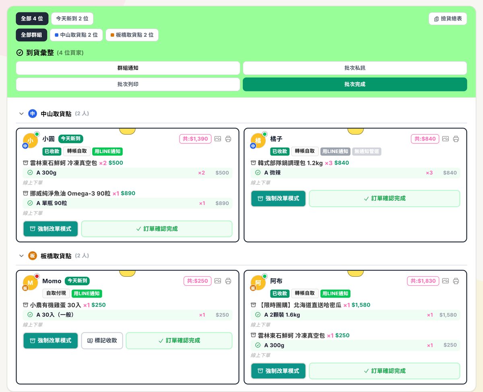This screenshot has height=392, width=483.
Task: Open image icon on 橘子 card
Action: click(446, 139)
